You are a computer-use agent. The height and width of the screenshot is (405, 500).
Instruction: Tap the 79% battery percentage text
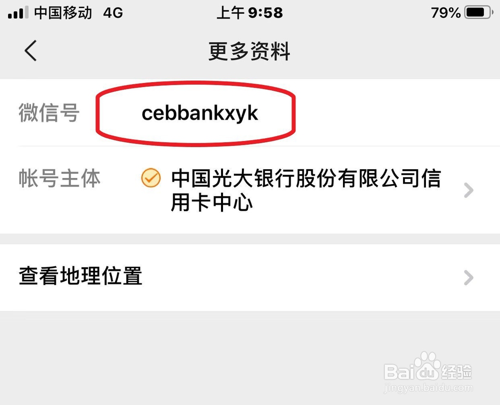pos(446,13)
